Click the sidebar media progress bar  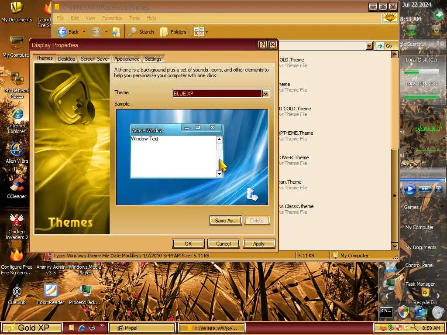423,180
